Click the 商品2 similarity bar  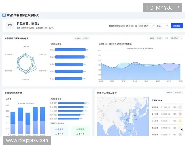click(x=69, y=72)
